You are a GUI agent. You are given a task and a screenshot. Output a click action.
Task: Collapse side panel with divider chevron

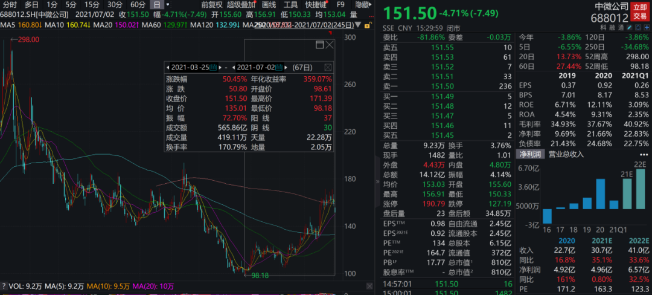(377, 181)
